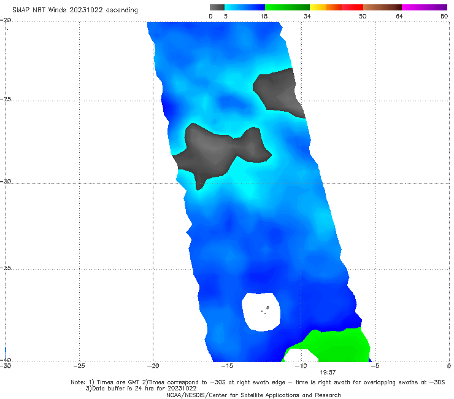Click the longitude axis label '-10'
Image resolution: width=454 pixels, height=399 pixels.
pyautogui.click(x=301, y=366)
